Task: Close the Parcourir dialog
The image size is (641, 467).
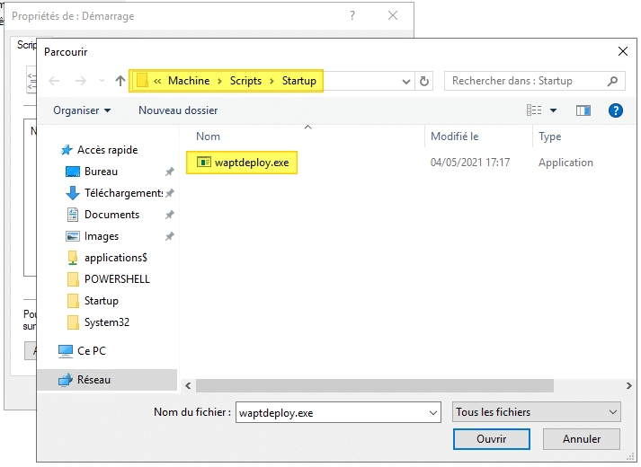Action: click(x=623, y=51)
